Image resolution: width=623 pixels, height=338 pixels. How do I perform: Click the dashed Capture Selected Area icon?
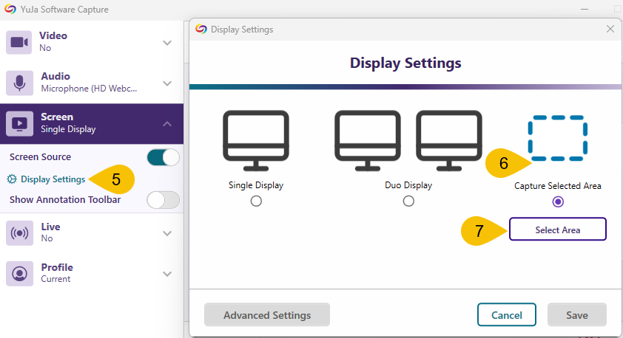(x=557, y=138)
